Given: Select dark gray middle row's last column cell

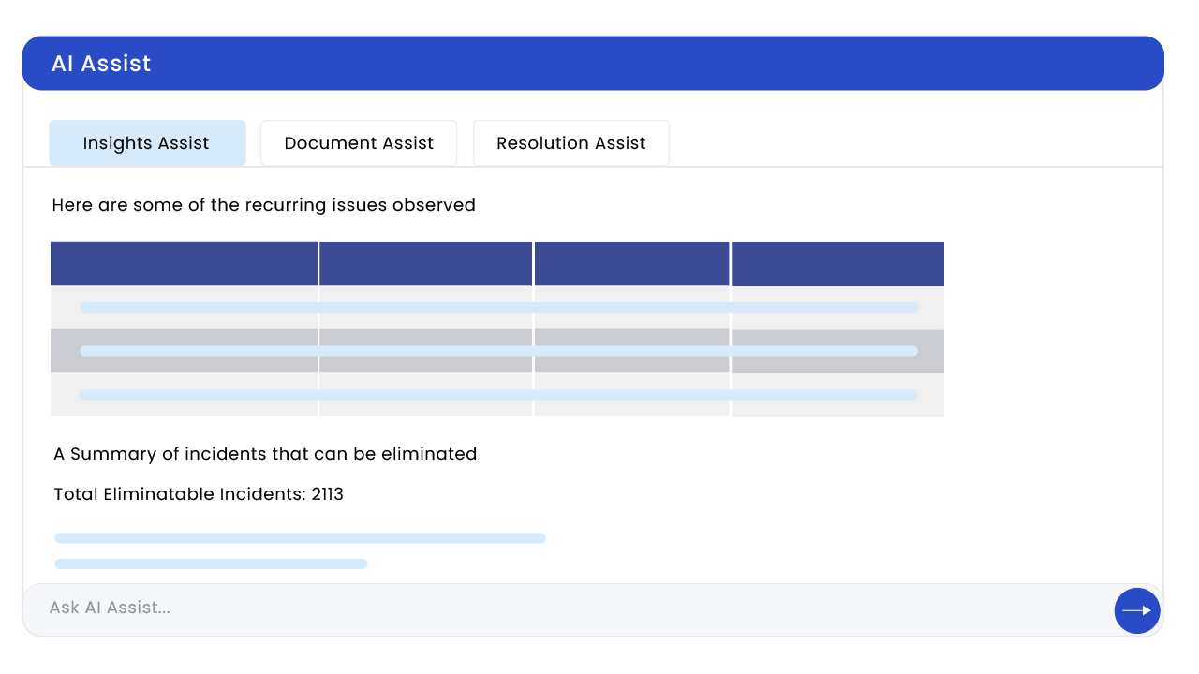Looking at the screenshot, I should coord(837,351).
